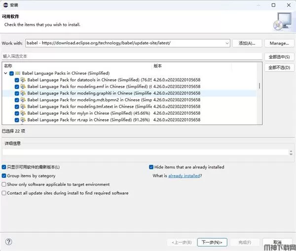The image size is (296, 251).
Task: Click the feature icon of the modeling.tmf.xtext pack
Action: point(23,106)
